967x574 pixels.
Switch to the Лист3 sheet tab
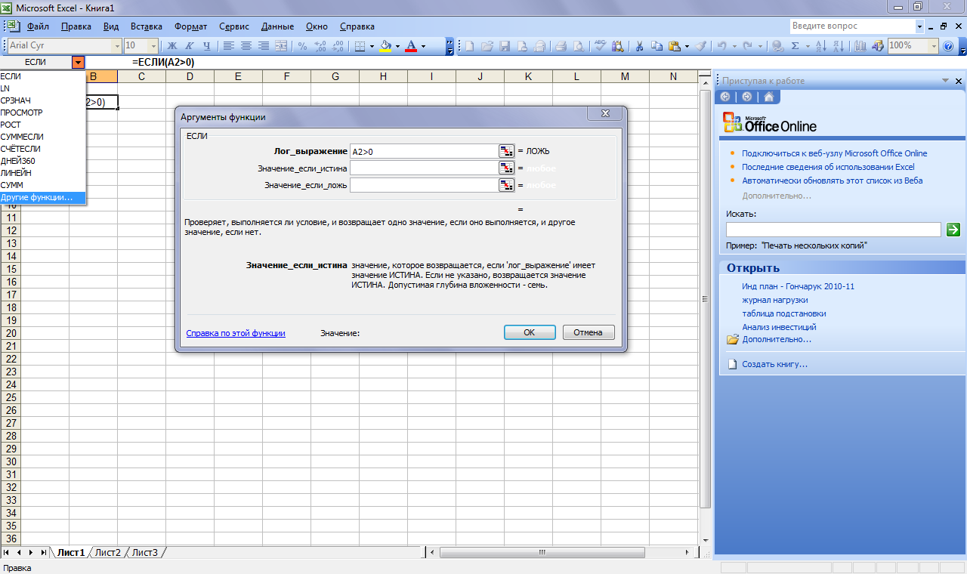[145, 552]
